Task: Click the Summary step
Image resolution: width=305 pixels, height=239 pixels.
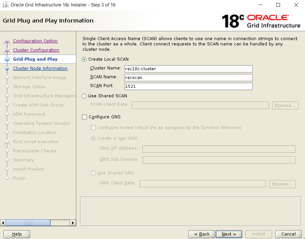Action: (23, 160)
